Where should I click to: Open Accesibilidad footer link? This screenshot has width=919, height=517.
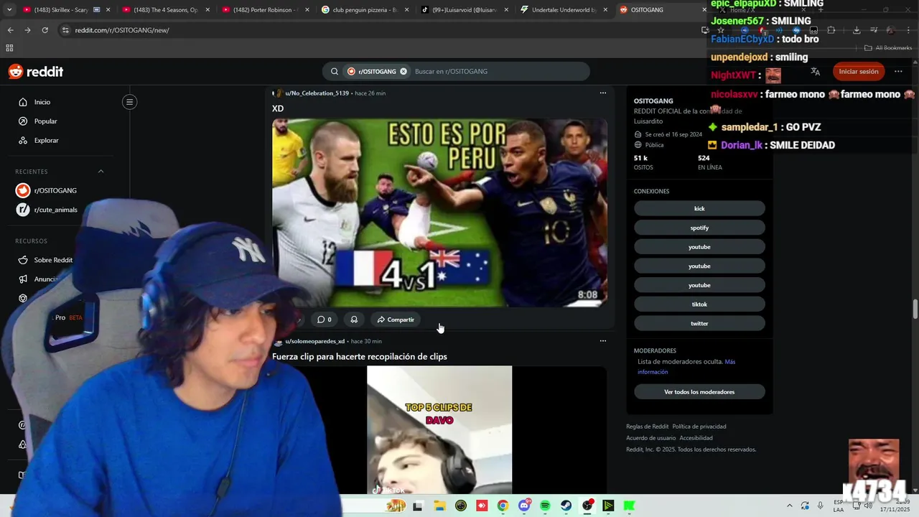(x=696, y=438)
